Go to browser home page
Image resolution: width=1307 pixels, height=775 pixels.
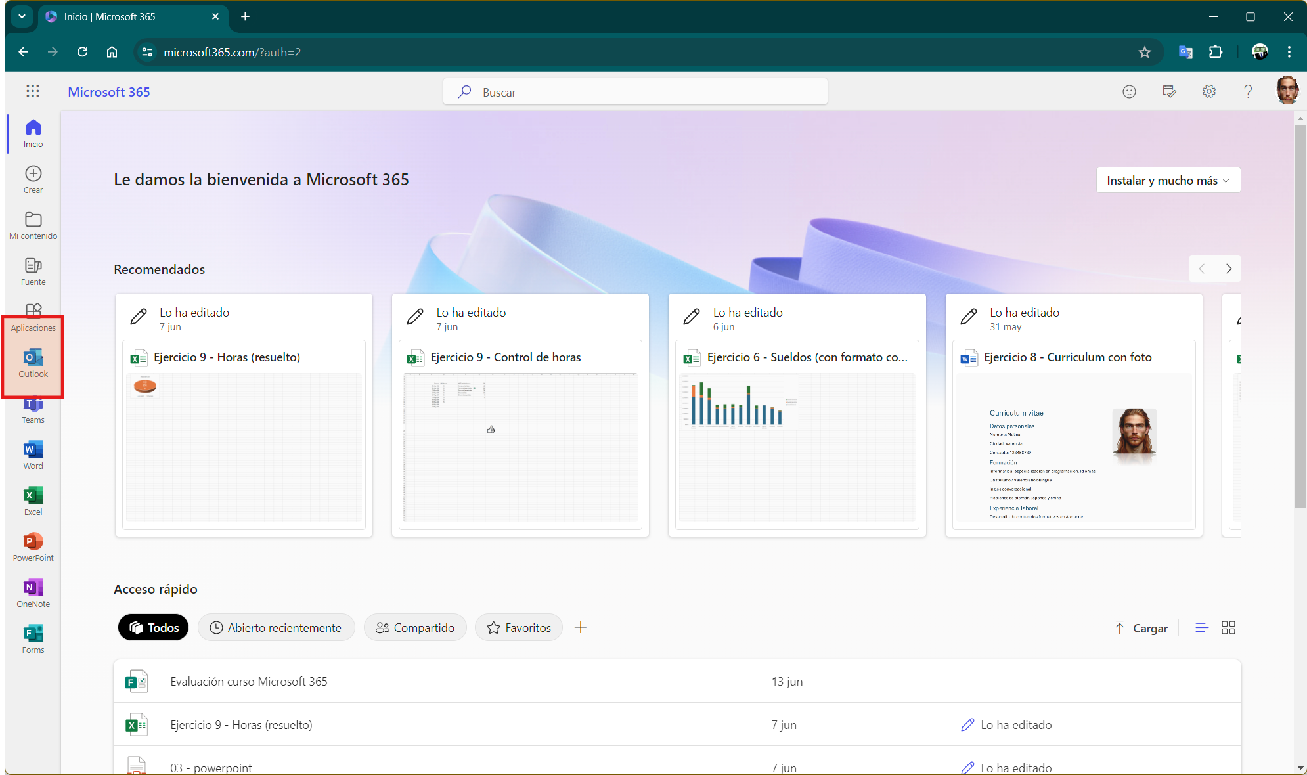point(112,52)
